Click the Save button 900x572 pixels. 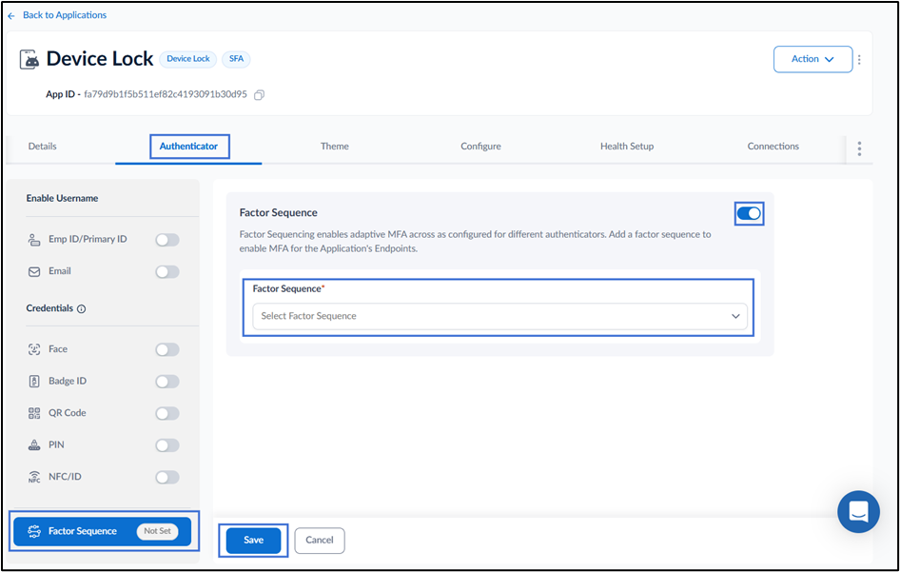tap(253, 541)
